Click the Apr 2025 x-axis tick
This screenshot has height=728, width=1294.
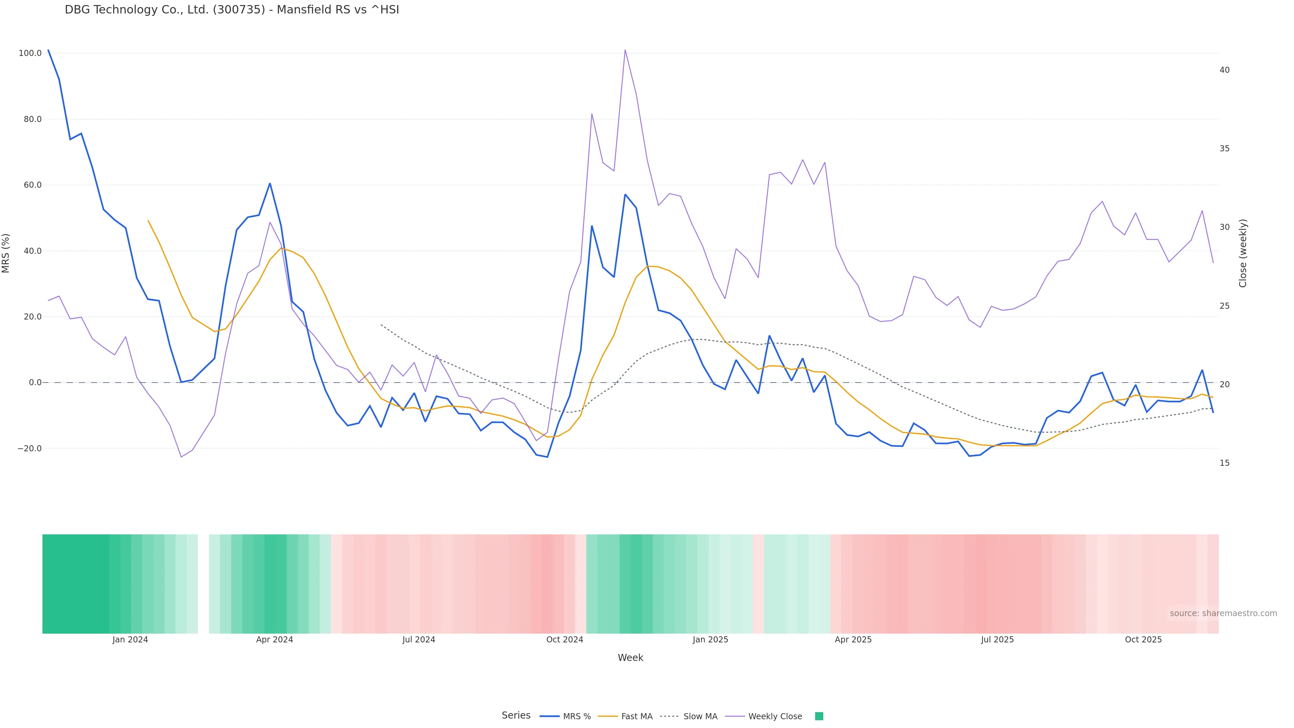(853, 640)
